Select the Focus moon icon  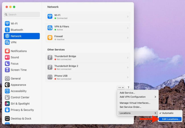[x=7, y=64]
